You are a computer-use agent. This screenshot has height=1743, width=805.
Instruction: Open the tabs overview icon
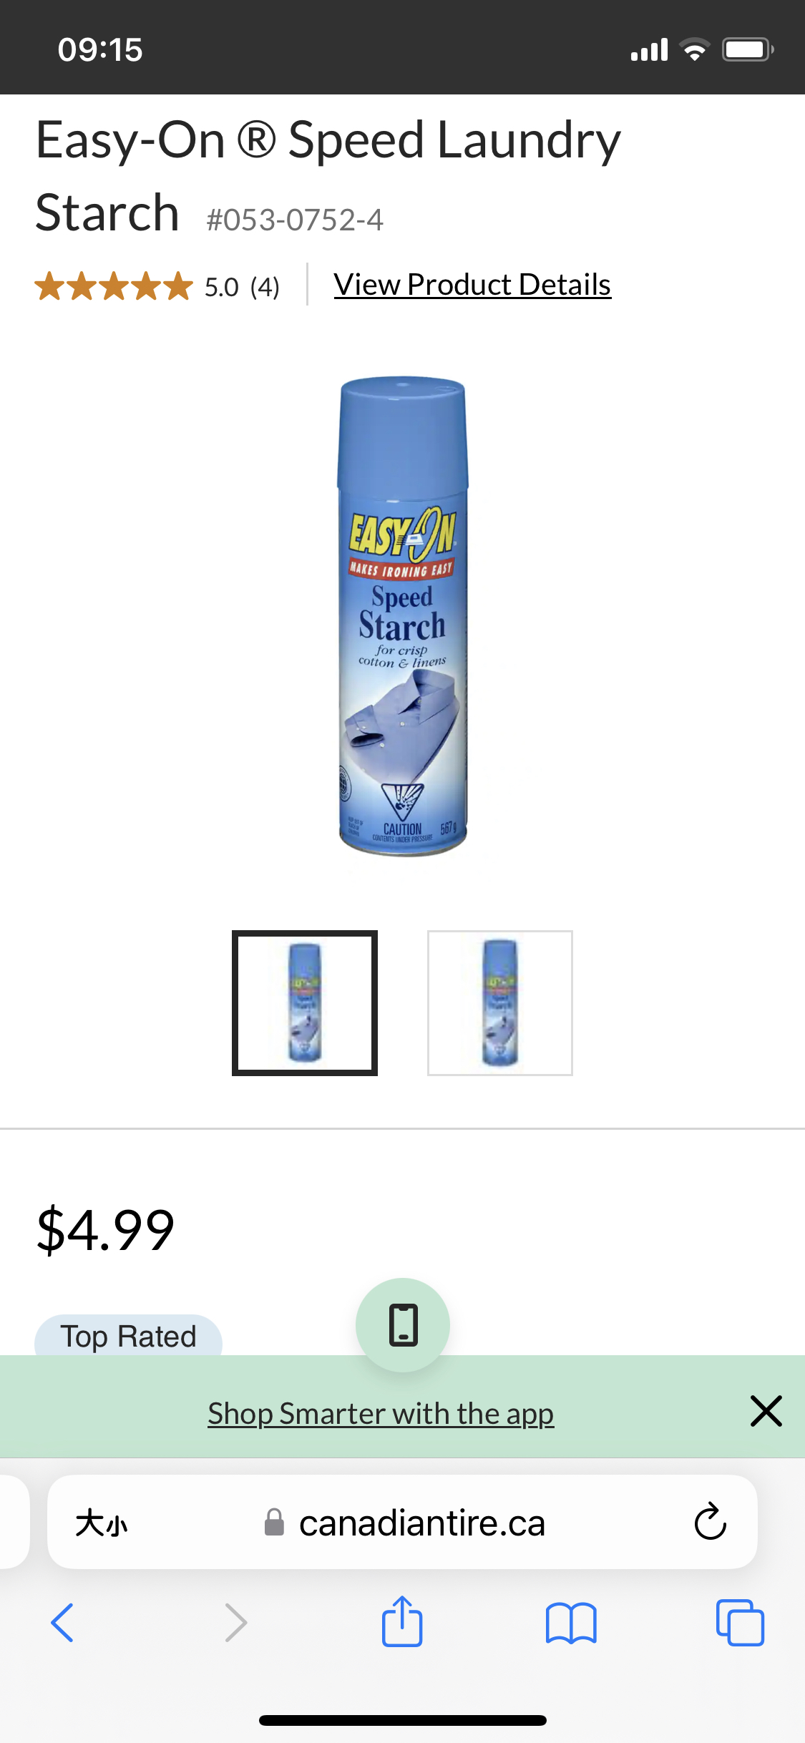point(740,1622)
